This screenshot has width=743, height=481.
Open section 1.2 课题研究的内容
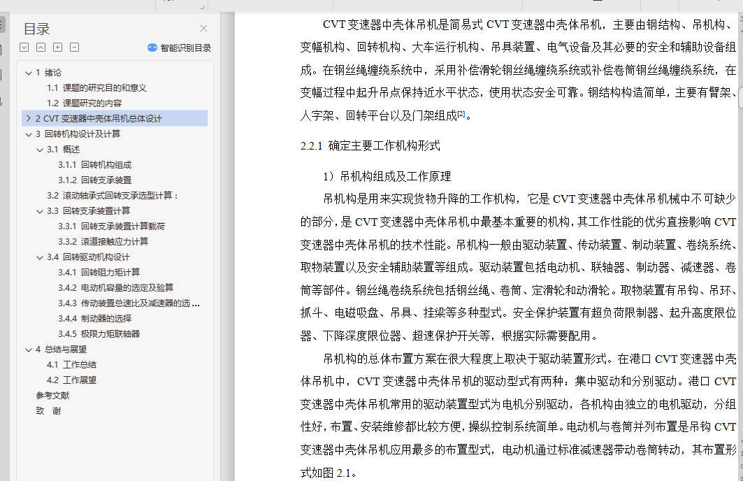(85, 103)
